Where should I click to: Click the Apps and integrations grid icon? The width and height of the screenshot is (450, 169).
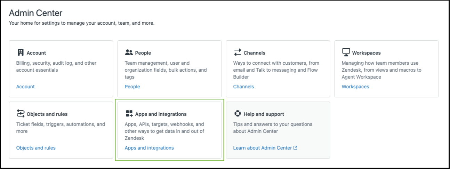129,114
